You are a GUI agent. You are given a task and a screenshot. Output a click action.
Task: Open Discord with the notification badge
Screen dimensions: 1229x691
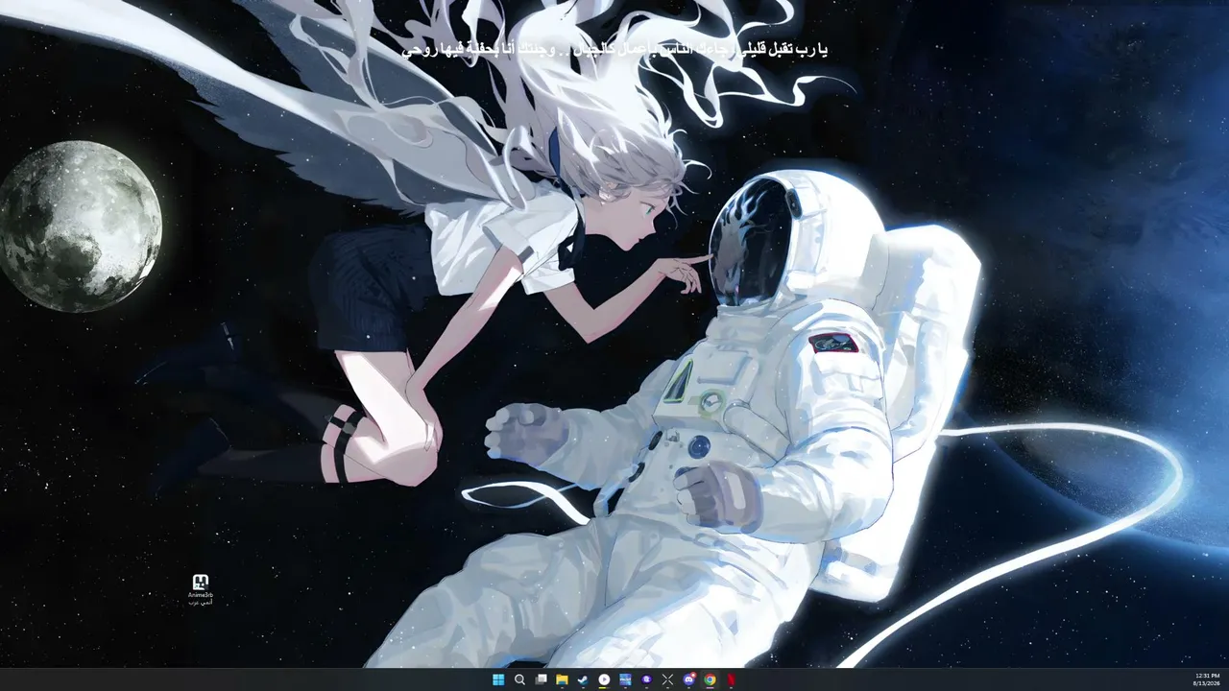click(x=688, y=679)
